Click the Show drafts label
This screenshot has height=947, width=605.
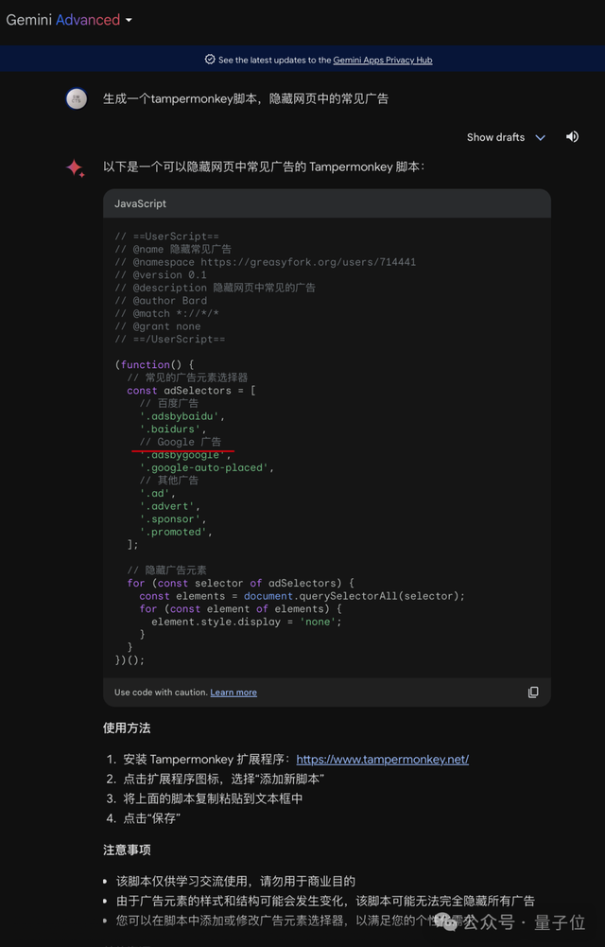494,137
